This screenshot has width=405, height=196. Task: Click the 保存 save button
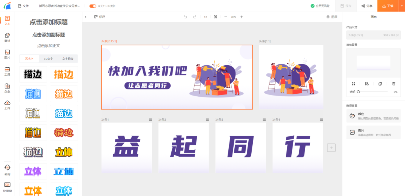pyautogui.click(x=346, y=6)
